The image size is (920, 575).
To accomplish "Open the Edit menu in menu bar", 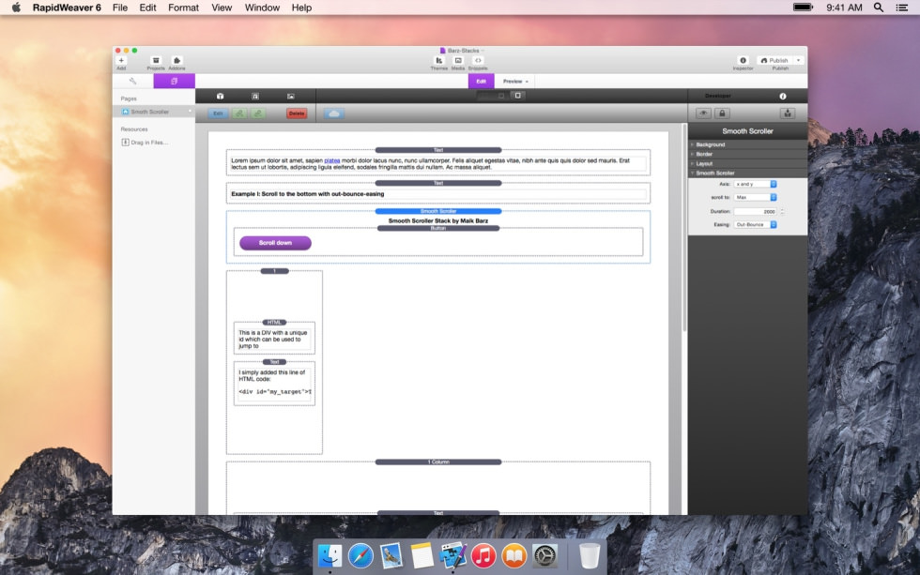I will [148, 8].
